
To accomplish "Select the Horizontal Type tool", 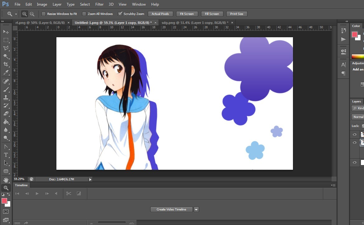I will coord(6,155).
